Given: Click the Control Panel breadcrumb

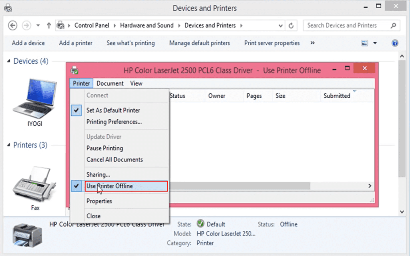Looking at the screenshot, I should (92, 25).
